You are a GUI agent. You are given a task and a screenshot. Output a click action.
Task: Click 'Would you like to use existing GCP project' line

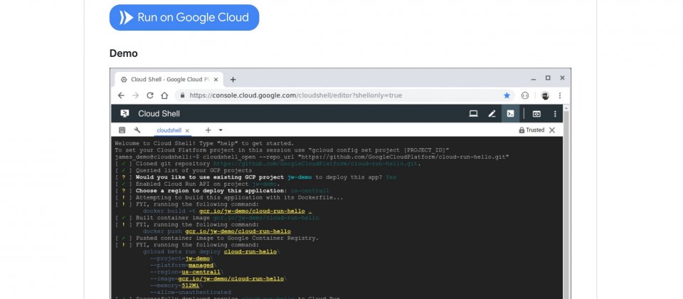coord(255,177)
